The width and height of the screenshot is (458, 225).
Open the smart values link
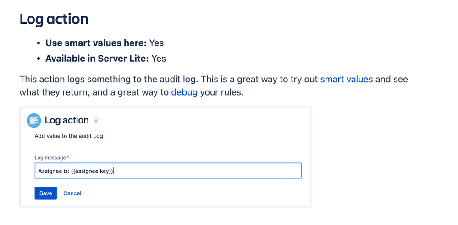pyautogui.click(x=347, y=79)
